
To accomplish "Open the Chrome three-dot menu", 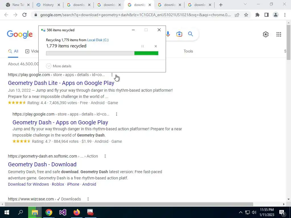I will point(285,15).
